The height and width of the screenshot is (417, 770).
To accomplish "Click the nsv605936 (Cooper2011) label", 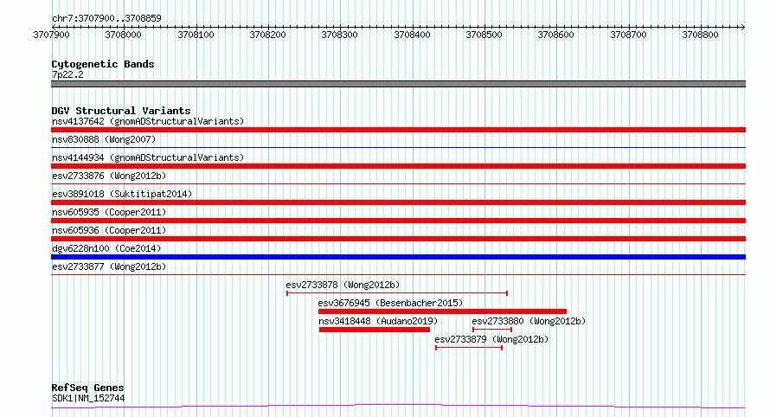I will point(109,230).
